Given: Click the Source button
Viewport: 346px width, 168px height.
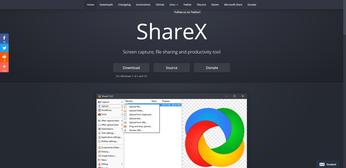Looking at the screenshot, I should point(171,68).
